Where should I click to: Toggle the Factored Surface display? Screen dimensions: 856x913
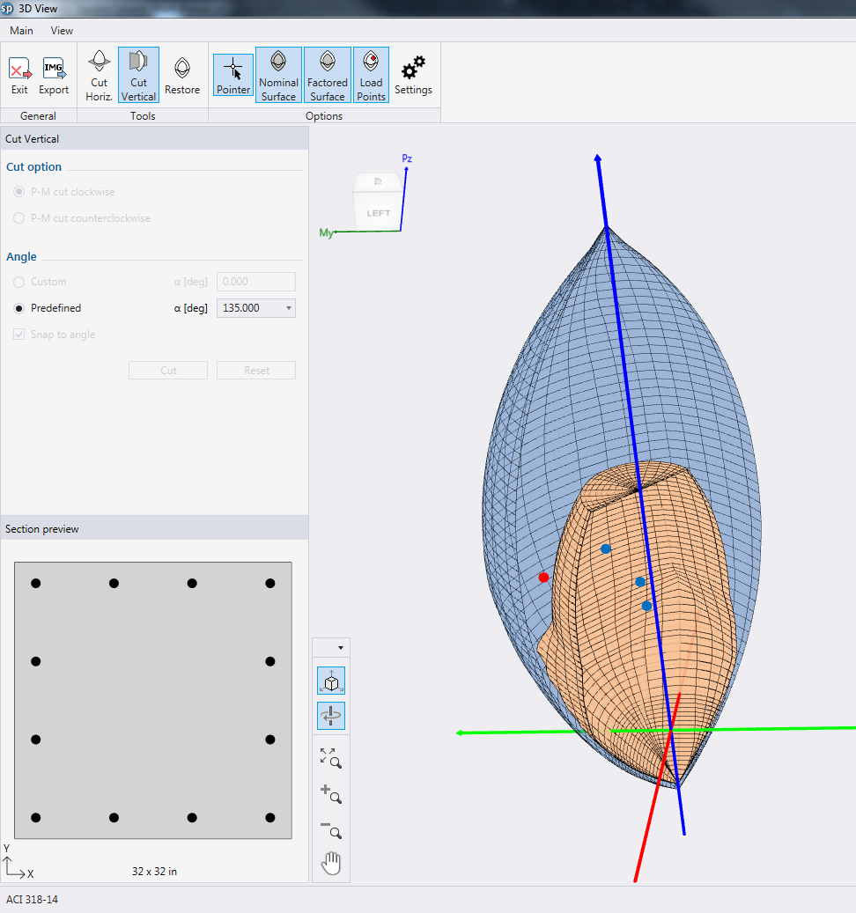(x=328, y=76)
